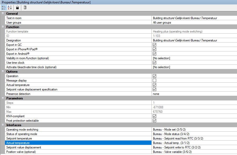Toggle Frost protection selectable checkbox

[x=155, y=121]
